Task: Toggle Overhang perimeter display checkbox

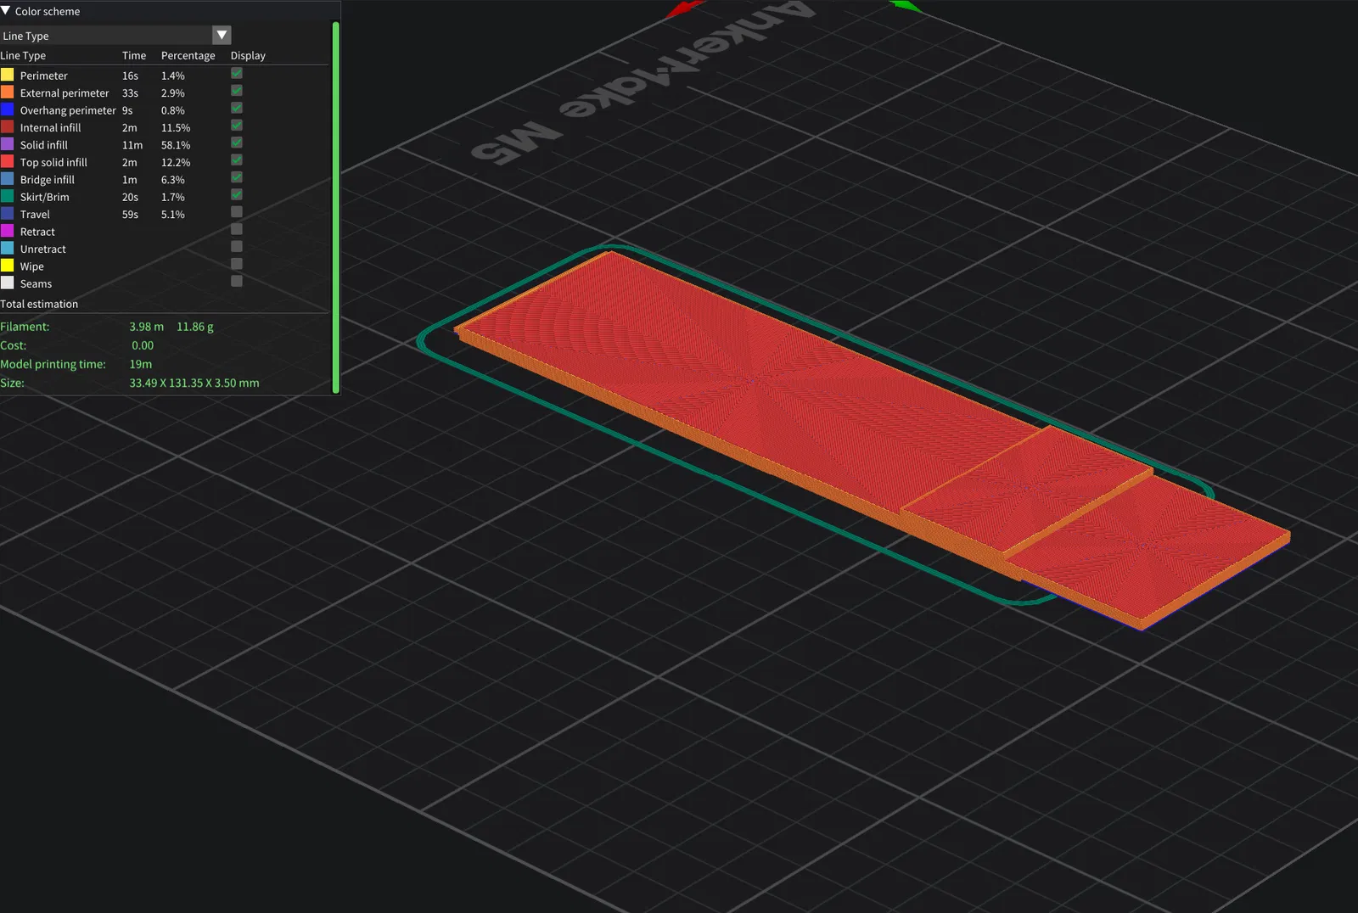Action: pos(237,109)
